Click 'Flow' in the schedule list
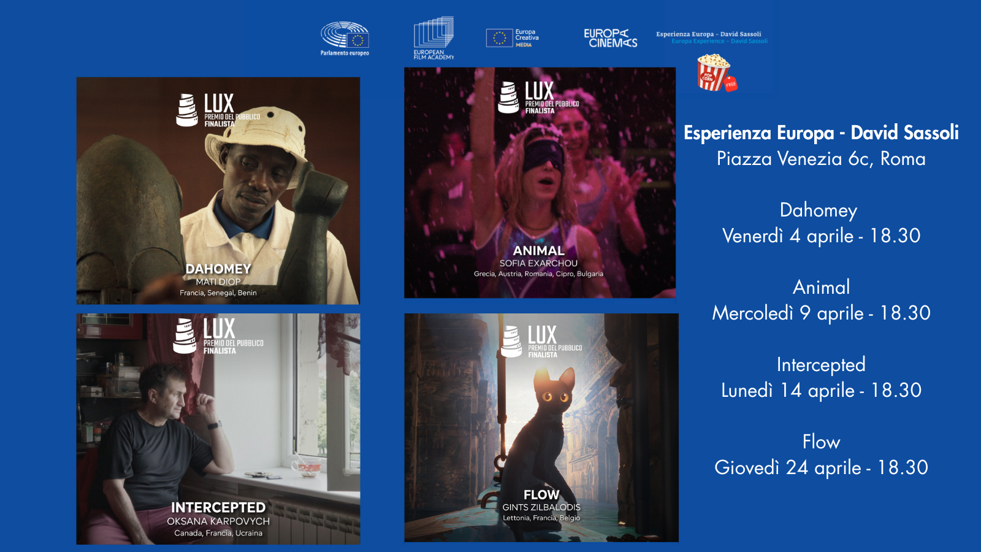Image resolution: width=981 pixels, height=552 pixels. click(x=821, y=442)
